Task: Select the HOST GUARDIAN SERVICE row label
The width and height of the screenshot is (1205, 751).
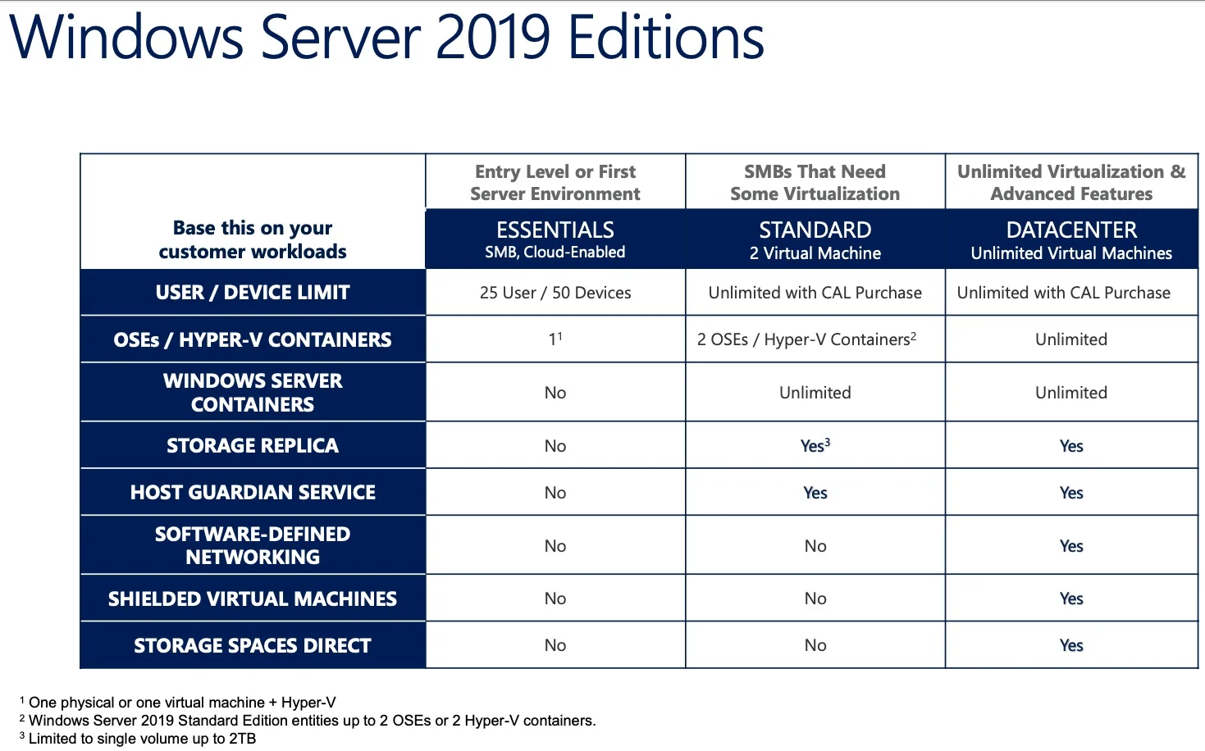Action: coord(252,492)
